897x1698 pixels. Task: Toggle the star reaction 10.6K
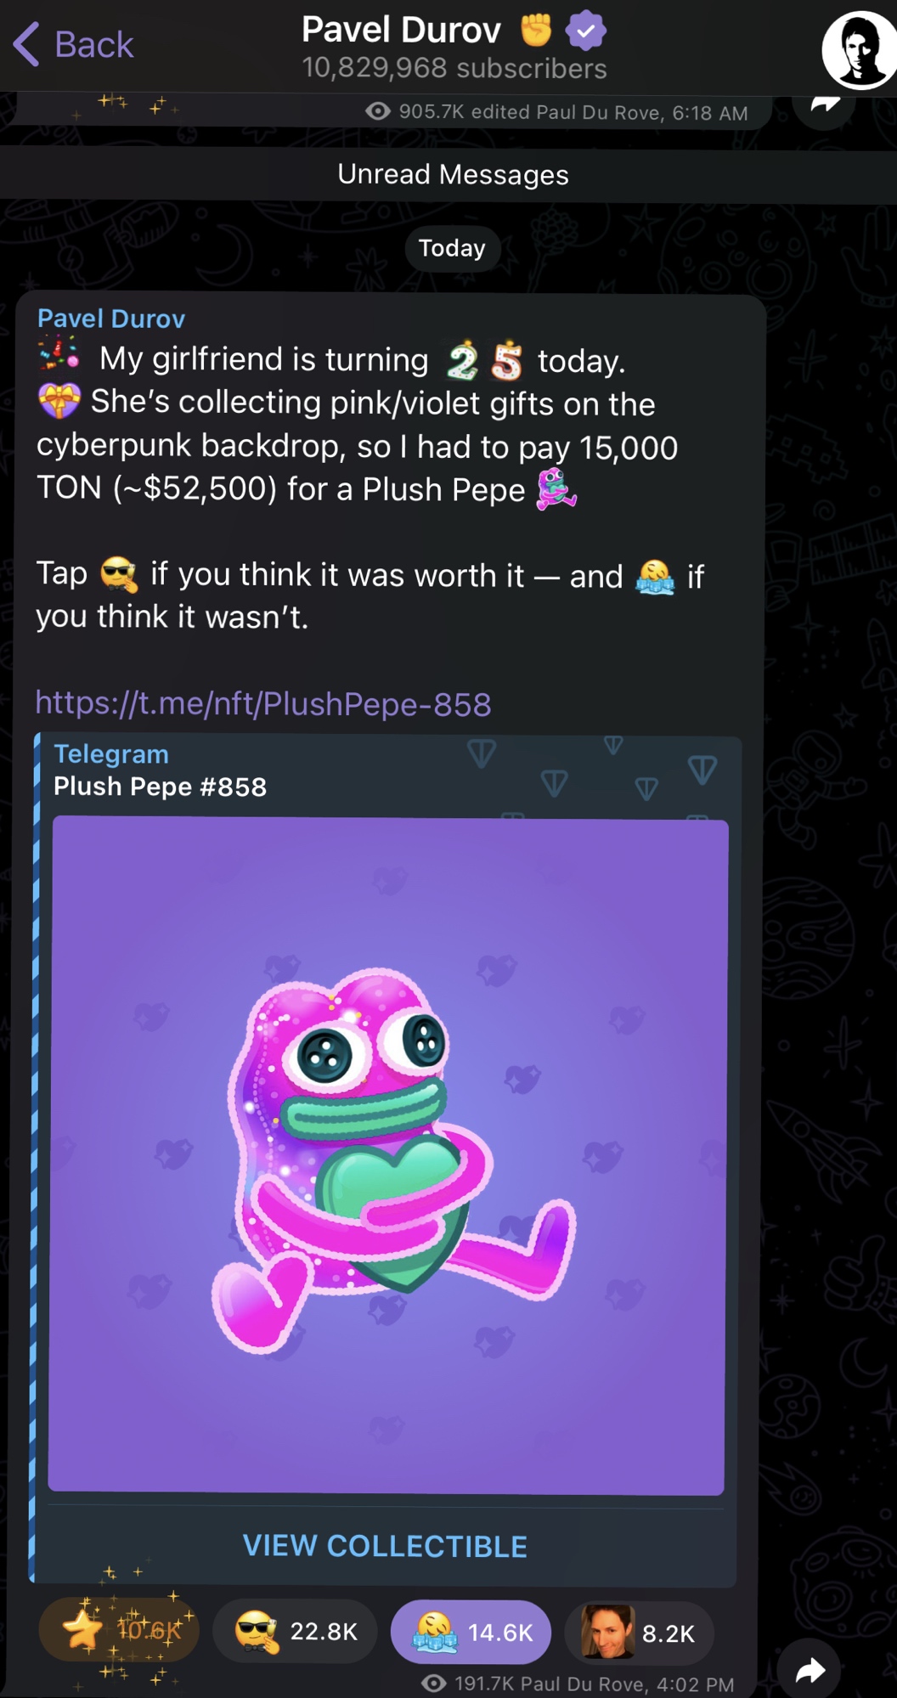coord(119,1629)
